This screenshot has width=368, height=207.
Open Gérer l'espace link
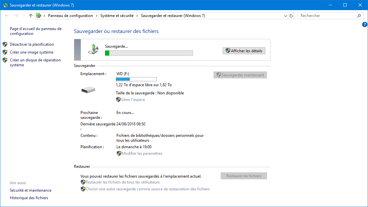pyautogui.click(x=133, y=100)
